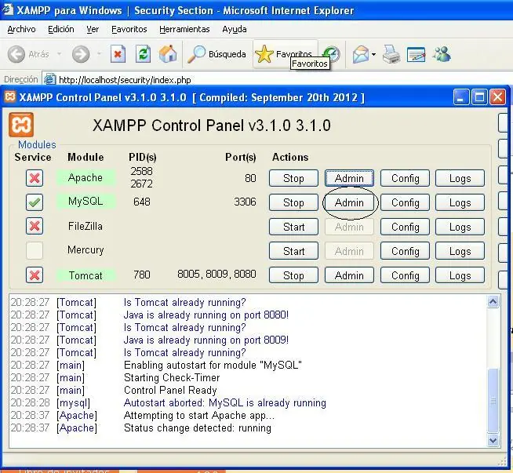The image size is (513, 473).
Task: Start the FileZilla module
Action: 293,227
